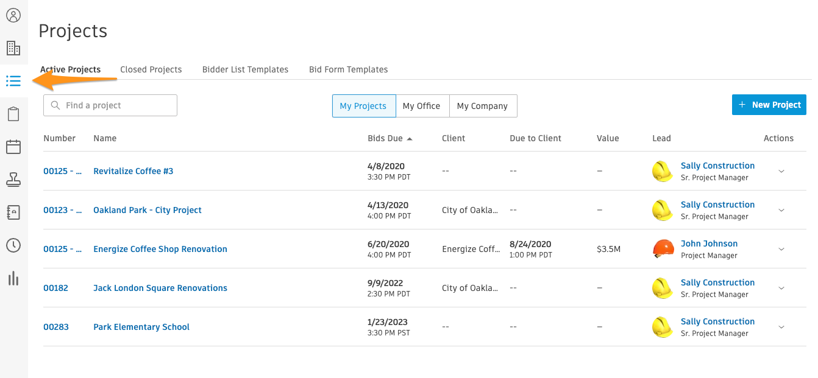Screen dimensions: 818x378
Task: Click the Find a project search field
Action: pos(110,105)
